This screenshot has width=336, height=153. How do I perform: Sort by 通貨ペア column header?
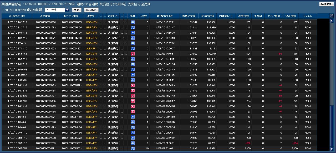(92, 16)
